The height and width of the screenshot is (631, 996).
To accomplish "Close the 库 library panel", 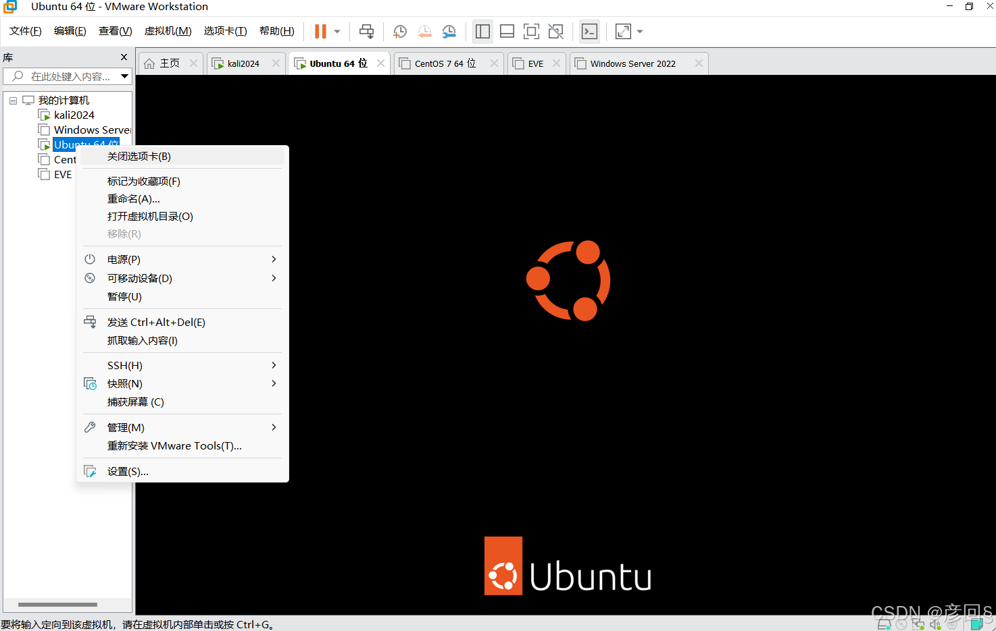I will click(x=124, y=57).
